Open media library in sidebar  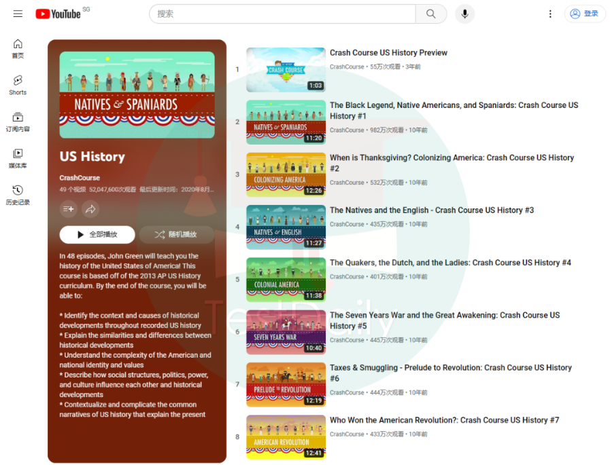tap(18, 159)
